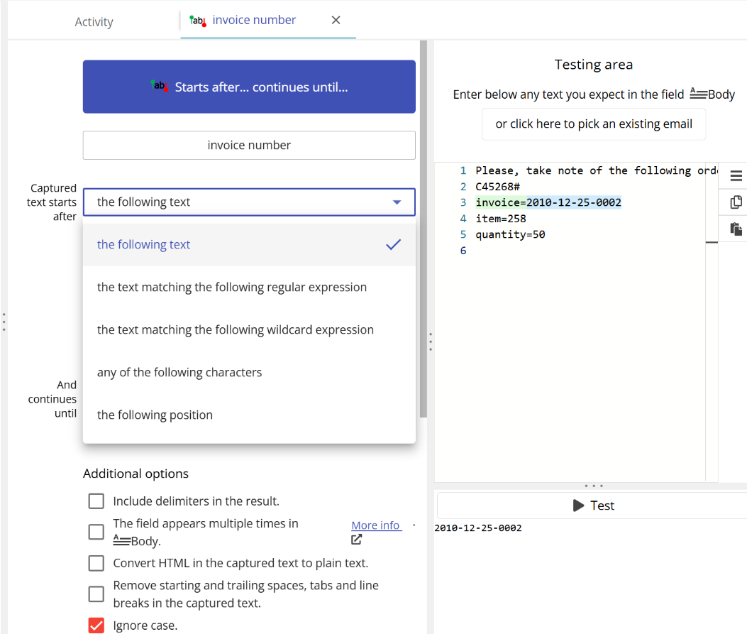
Task: Select 'the text matching the following regular expression'
Action: 232,288
